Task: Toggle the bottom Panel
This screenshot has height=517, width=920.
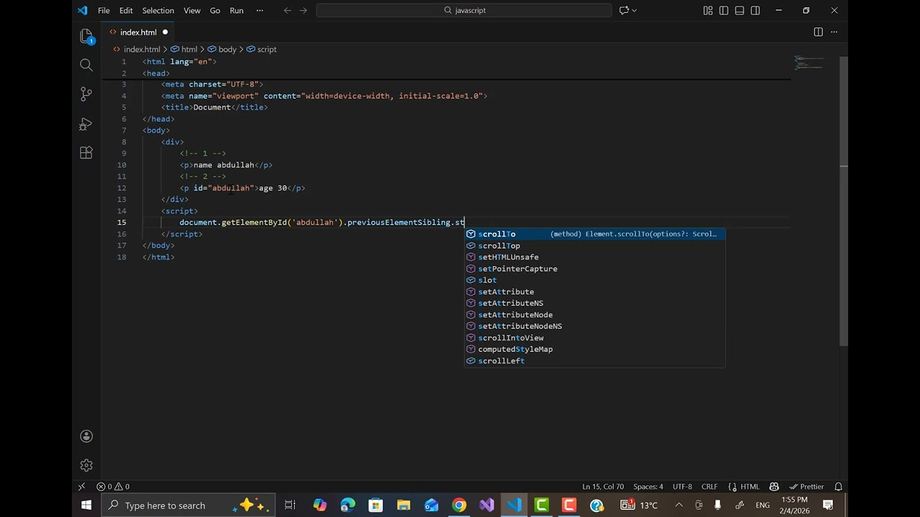Action: 740,10
